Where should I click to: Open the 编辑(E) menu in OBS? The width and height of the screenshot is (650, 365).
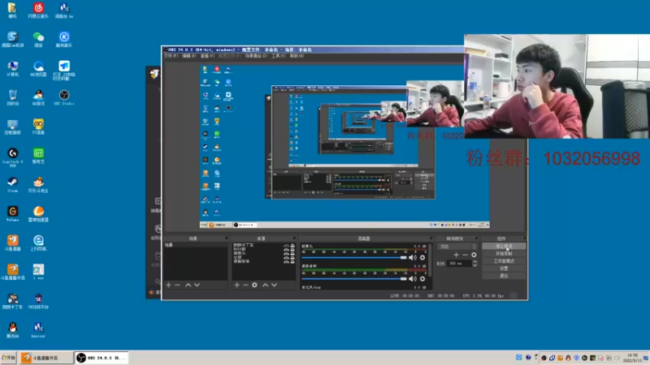(x=189, y=56)
